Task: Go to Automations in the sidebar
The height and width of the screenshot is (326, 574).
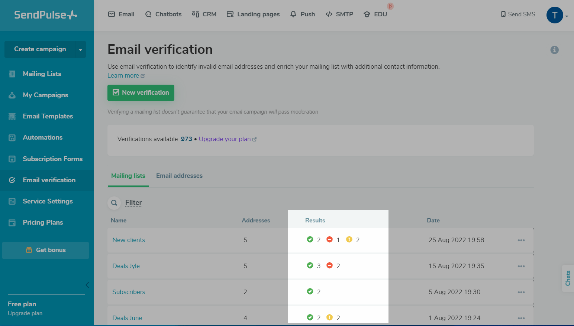Action: (42, 137)
